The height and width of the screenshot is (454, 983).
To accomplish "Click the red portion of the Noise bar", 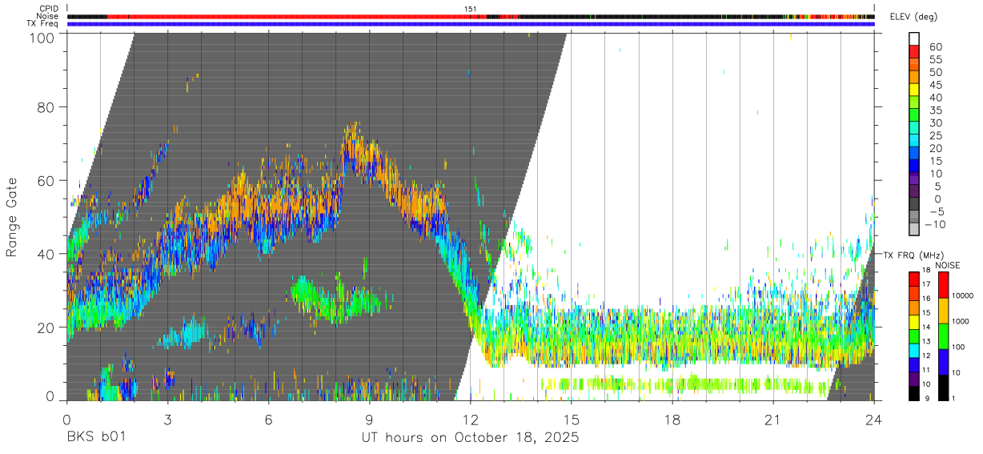I will click(296, 16).
